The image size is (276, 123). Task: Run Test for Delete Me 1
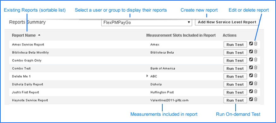[x=235, y=77]
